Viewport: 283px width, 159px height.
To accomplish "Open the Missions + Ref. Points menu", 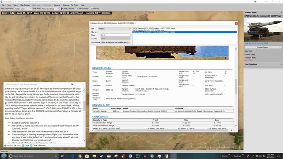I will coord(71,5).
